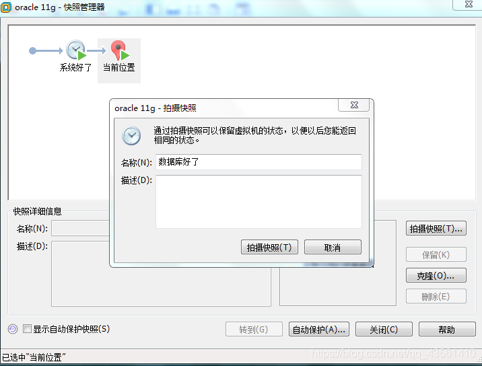Viewport: 482px width, 366px height.
Task: Click the 描述(D) box in 快照详细信息
Action: point(161,274)
